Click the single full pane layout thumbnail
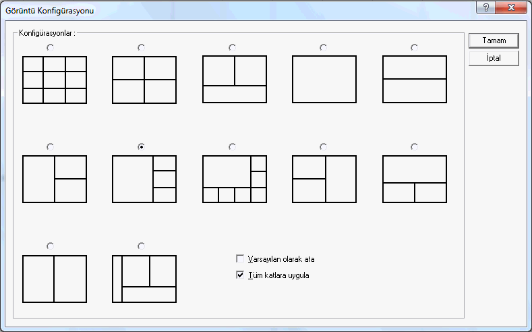 point(324,79)
